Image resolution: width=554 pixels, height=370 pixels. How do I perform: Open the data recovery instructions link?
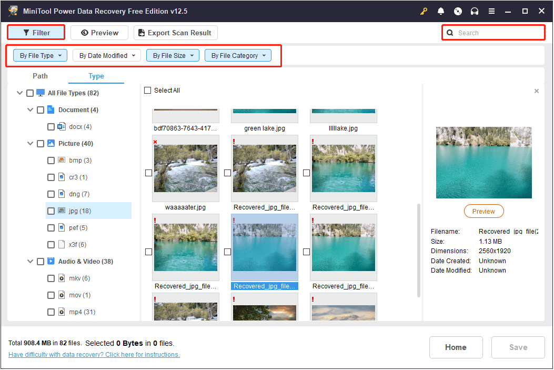click(94, 355)
